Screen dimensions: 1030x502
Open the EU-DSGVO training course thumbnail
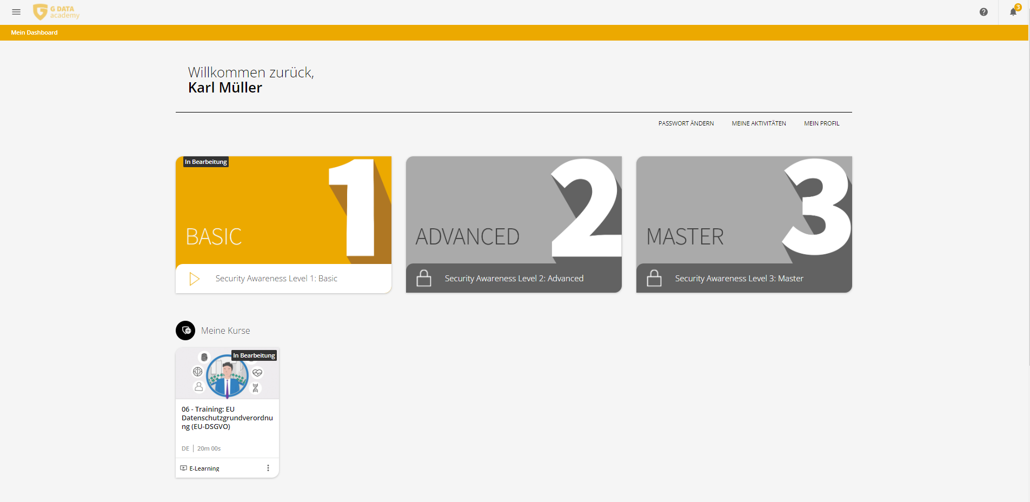[x=227, y=374]
